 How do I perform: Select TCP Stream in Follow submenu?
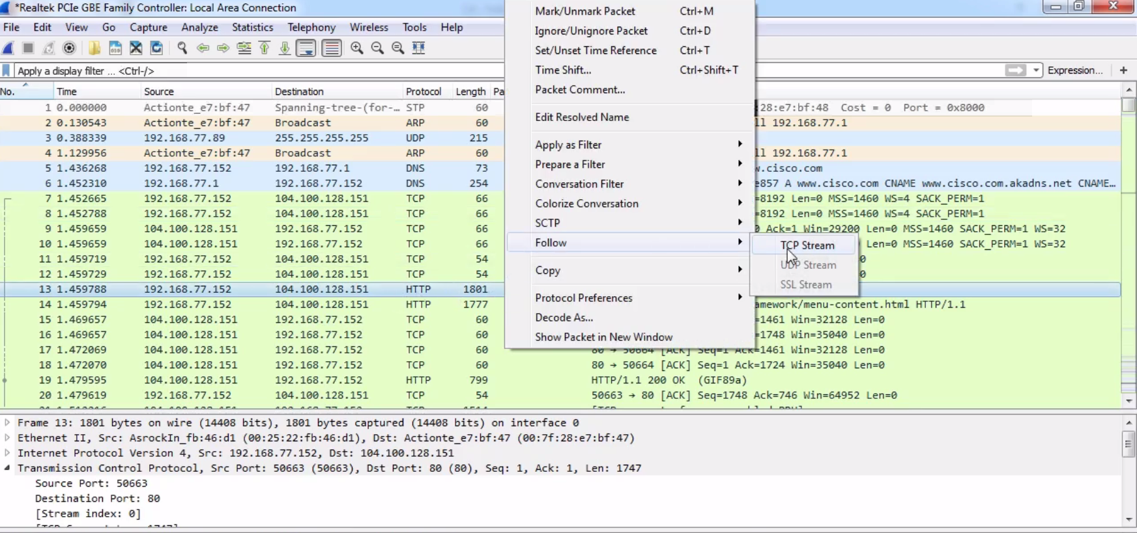coord(807,245)
